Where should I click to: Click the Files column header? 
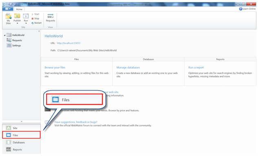coord(77,59)
